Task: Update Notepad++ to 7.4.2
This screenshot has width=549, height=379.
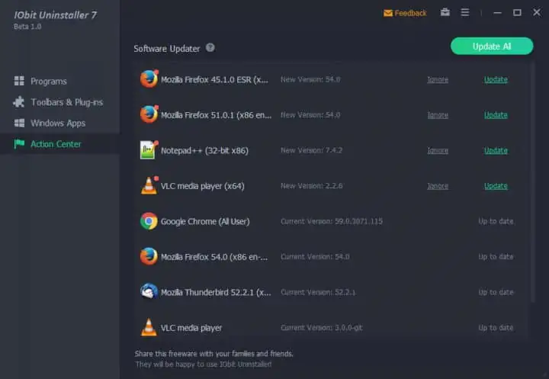Action: 496,151
